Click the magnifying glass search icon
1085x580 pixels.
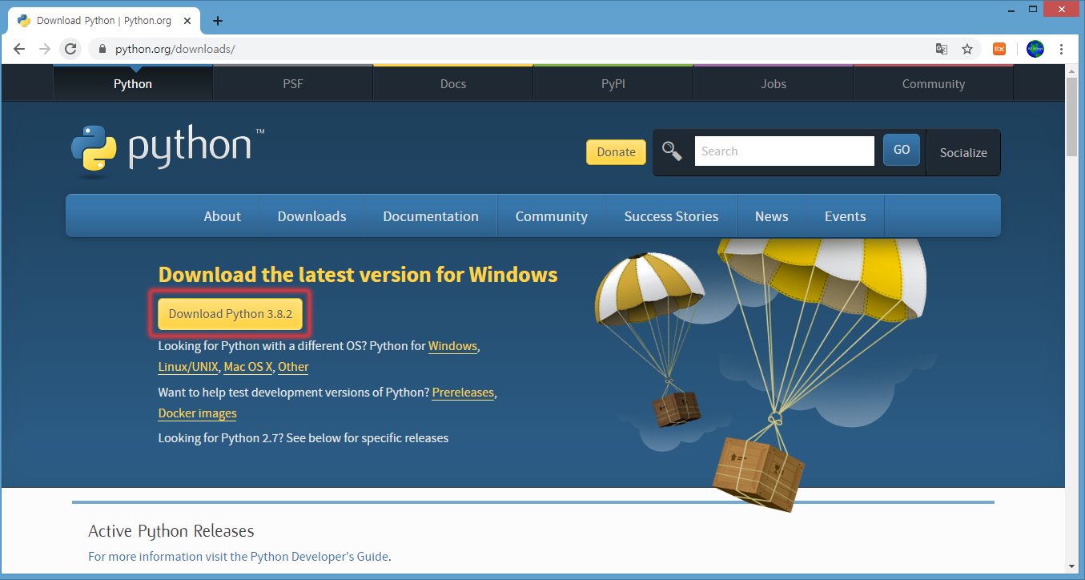tap(672, 151)
